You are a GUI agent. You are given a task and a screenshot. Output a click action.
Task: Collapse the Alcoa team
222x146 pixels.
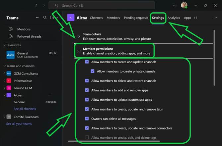pyautogui.click(x=5, y=95)
